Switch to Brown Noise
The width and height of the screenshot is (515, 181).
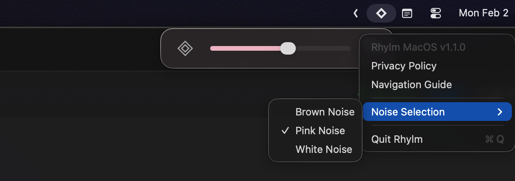325,112
